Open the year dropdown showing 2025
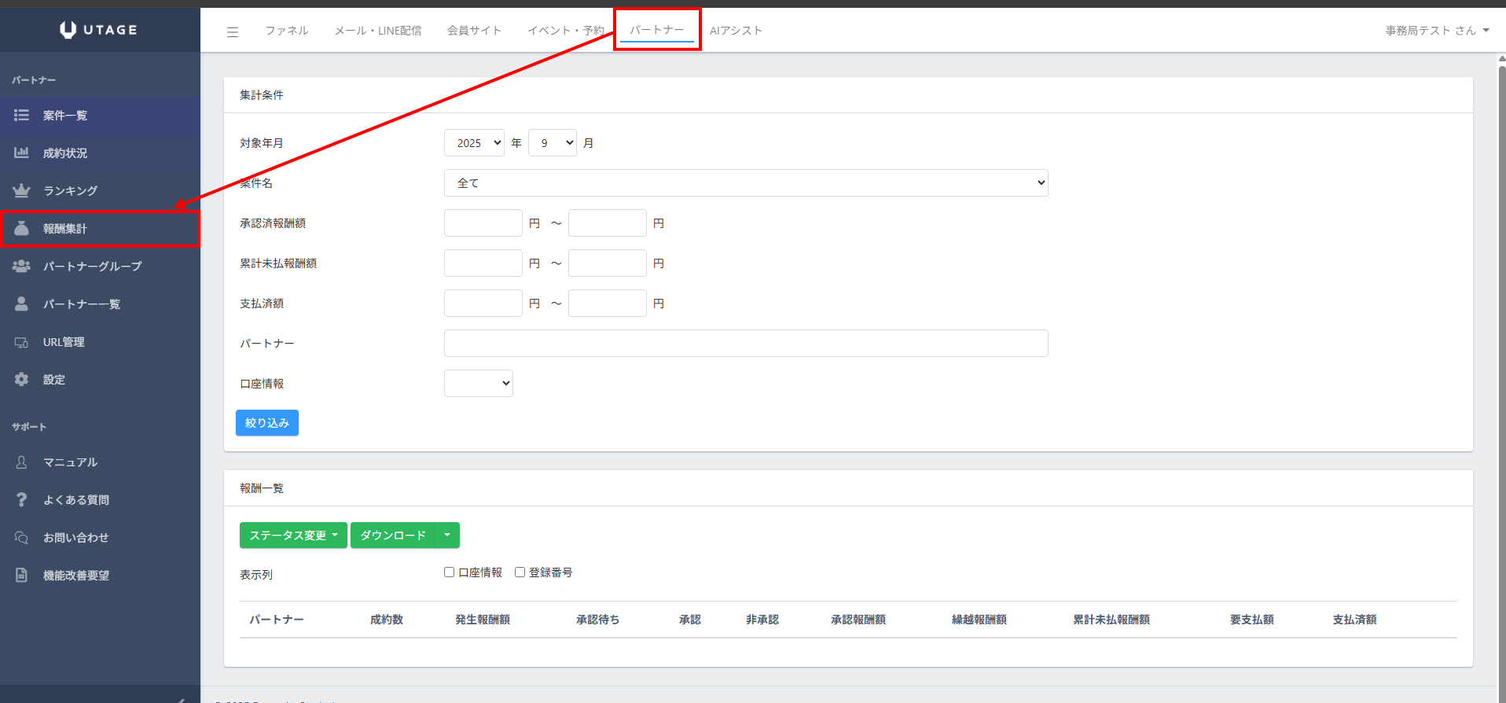This screenshot has width=1506, height=703. (474, 143)
